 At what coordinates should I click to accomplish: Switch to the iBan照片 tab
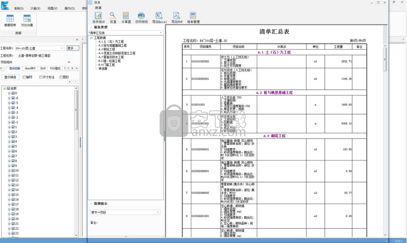30,68
